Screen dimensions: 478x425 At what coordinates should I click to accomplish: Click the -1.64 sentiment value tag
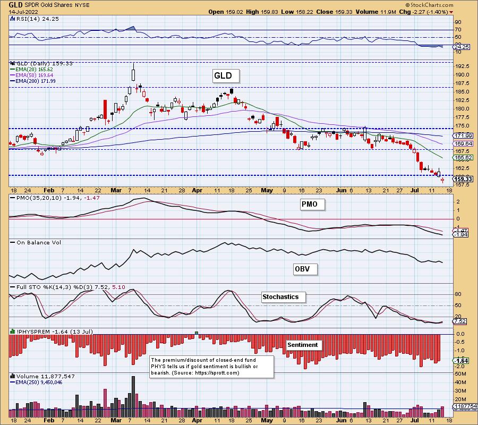pos(461,361)
